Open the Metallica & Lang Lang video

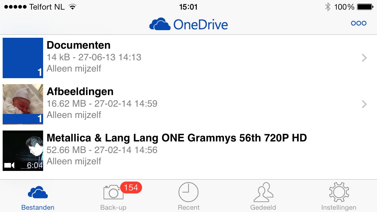coord(177,138)
